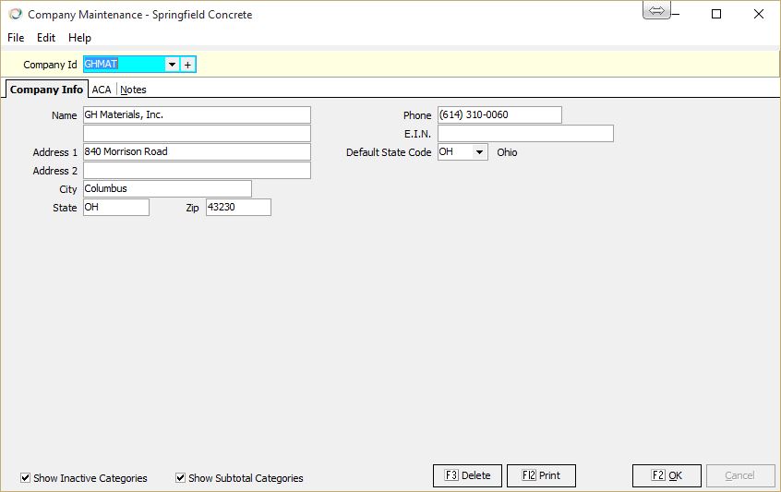Click the application logo in the title bar

click(15, 15)
